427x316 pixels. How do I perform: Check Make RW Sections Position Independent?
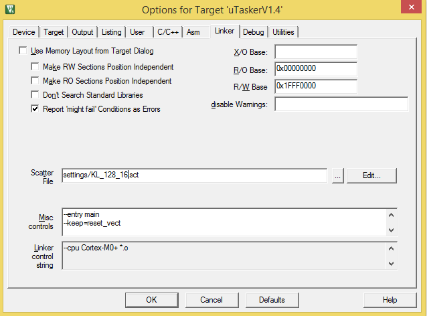35,67
